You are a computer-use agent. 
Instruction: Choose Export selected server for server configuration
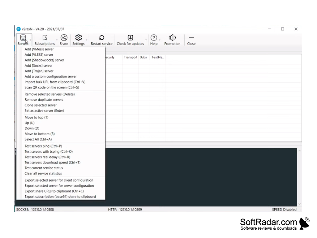tap(61, 186)
